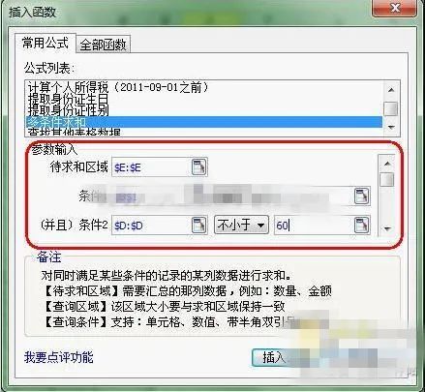Image resolution: width=425 pixels, height=392 pixels.
Task: Click range picker icon for 待求和区域
Action: tap(198, 166)
